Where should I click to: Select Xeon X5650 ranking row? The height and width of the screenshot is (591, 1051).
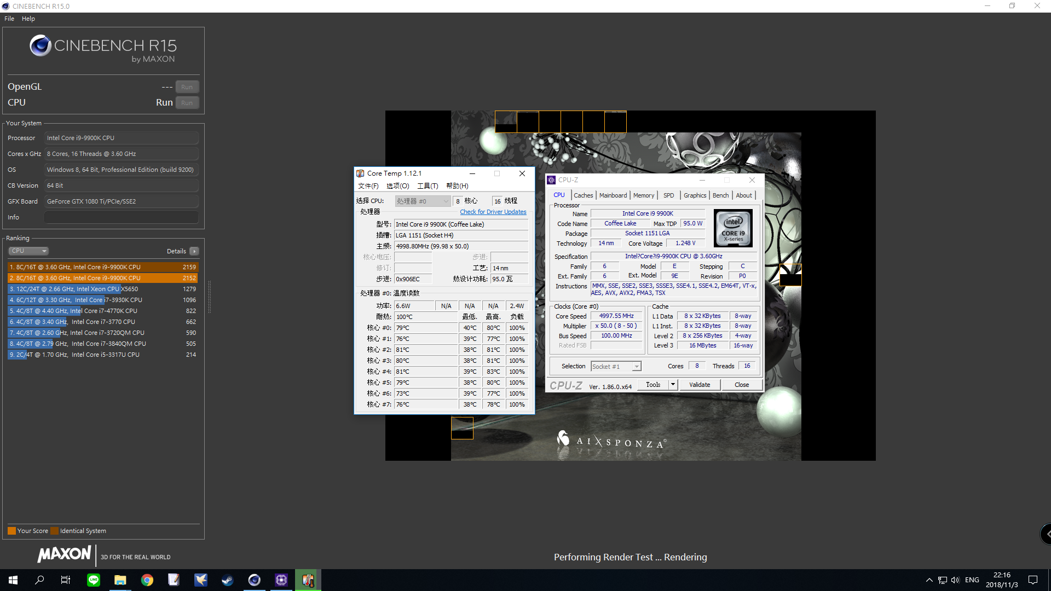tap(103, 289)
